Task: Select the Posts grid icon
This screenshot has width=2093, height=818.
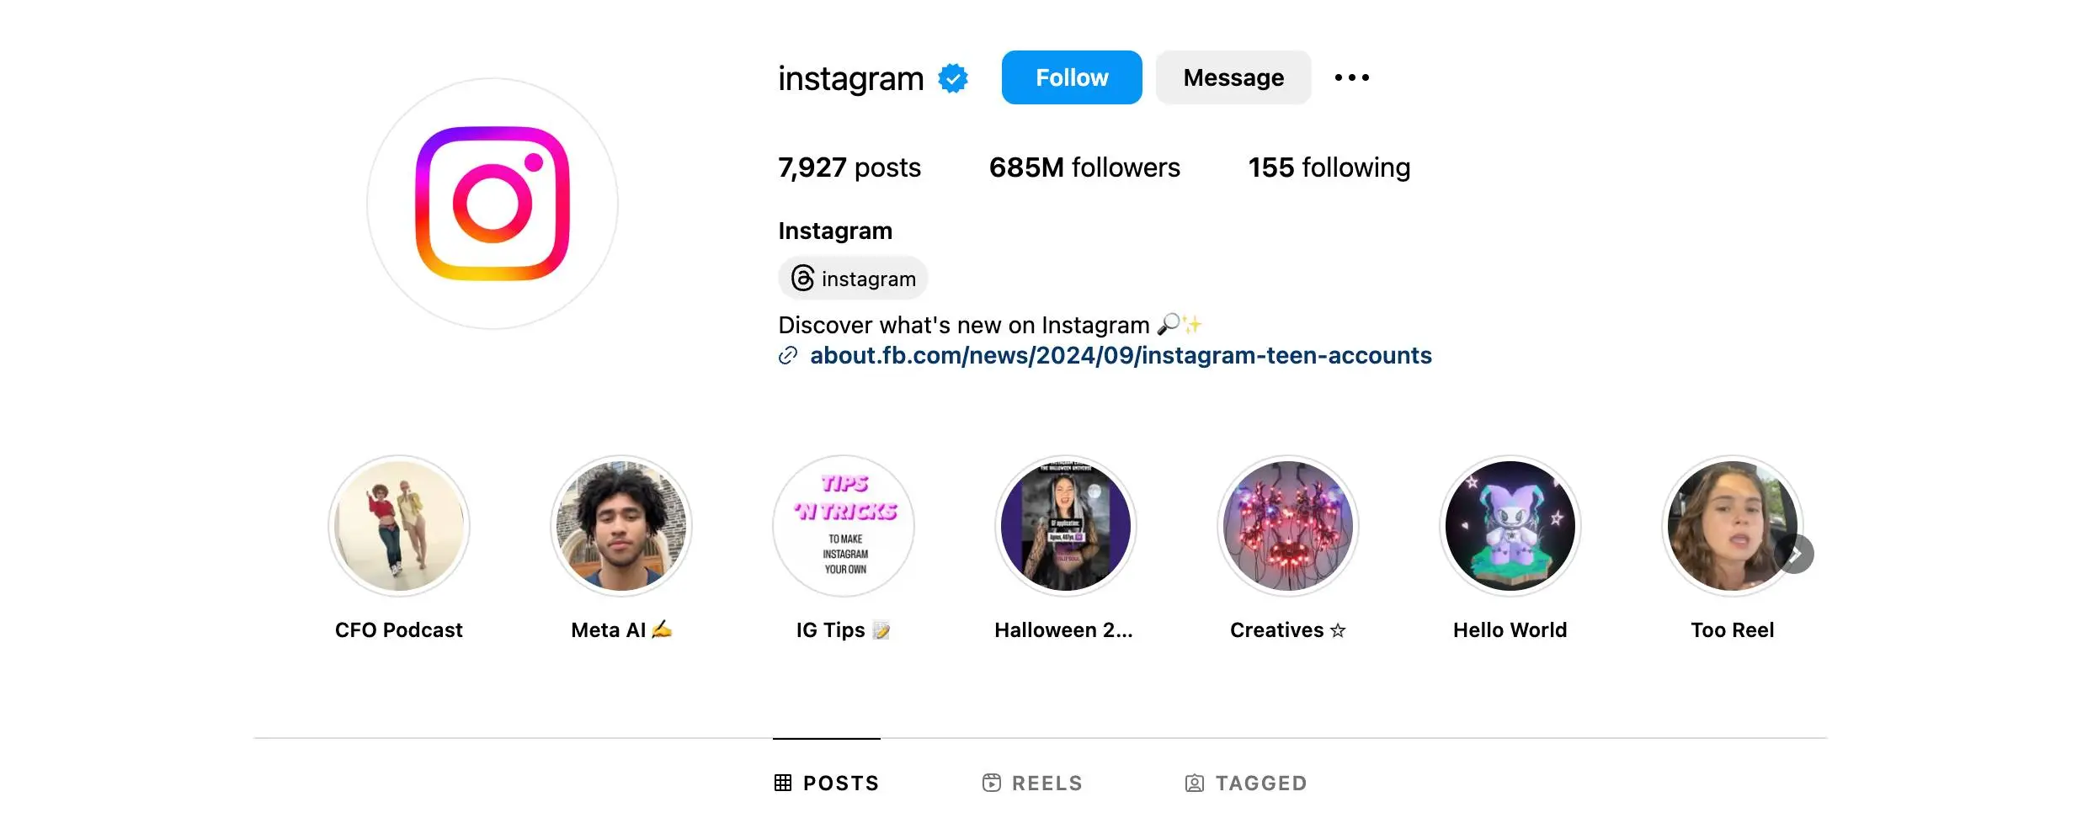Action: [x=783, y=782]
